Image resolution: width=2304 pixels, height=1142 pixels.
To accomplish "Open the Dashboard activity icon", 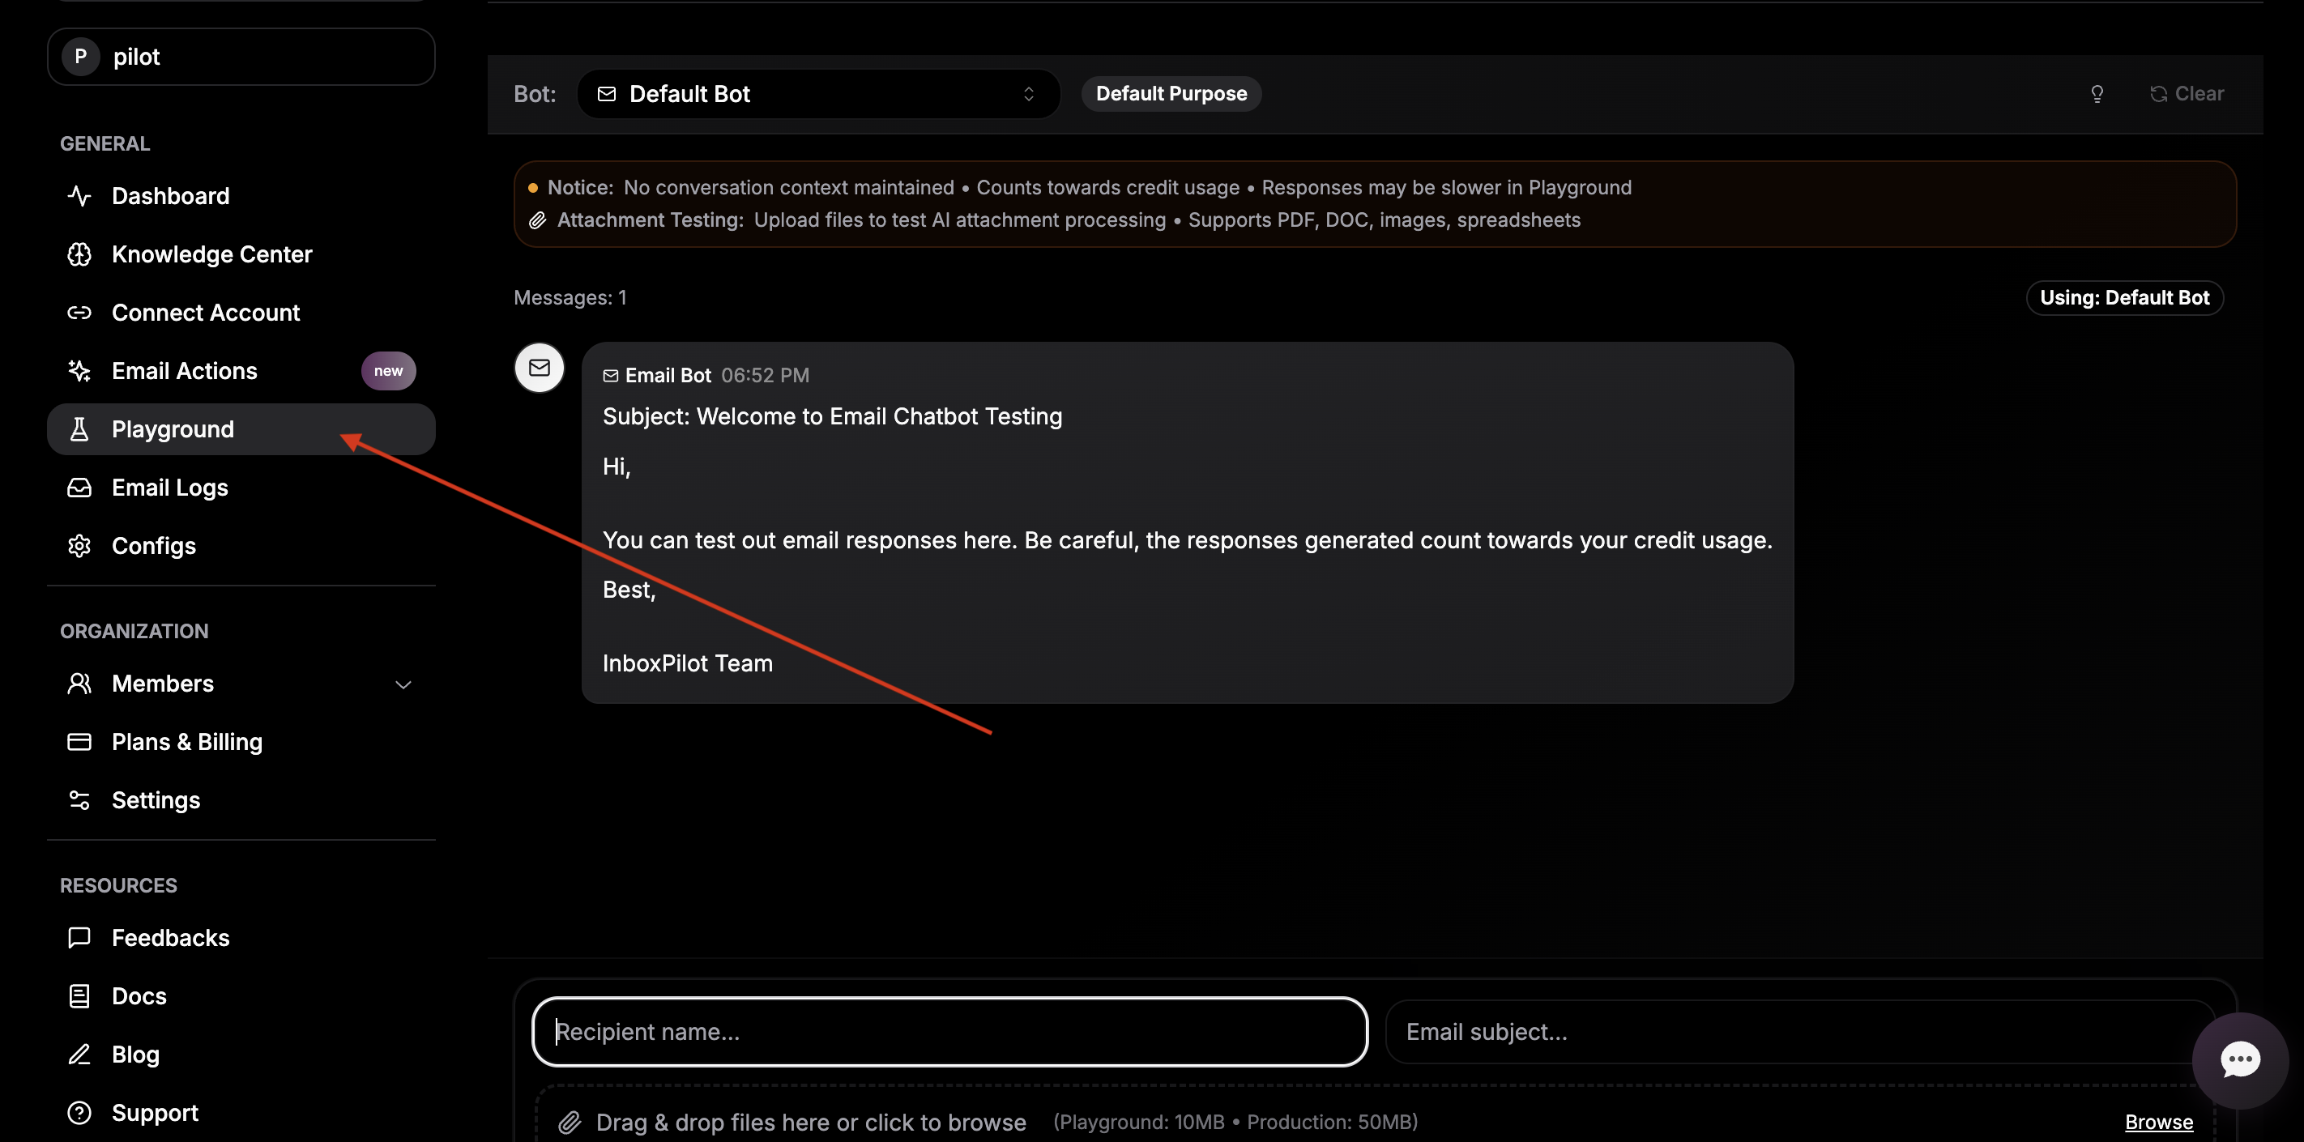I will pyautogui.click(x=79, y=196).
